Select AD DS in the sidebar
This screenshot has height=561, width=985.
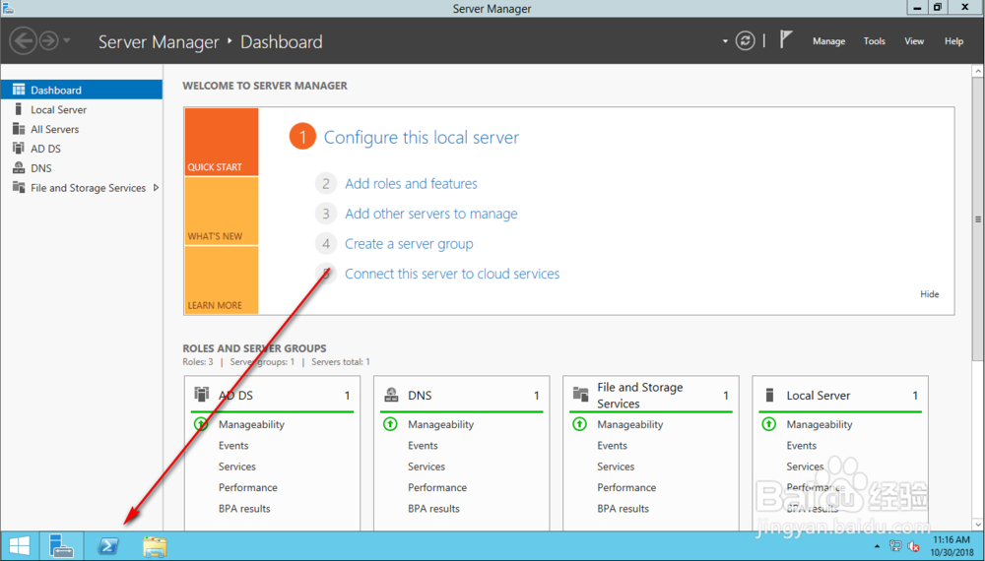click(81, 148)
